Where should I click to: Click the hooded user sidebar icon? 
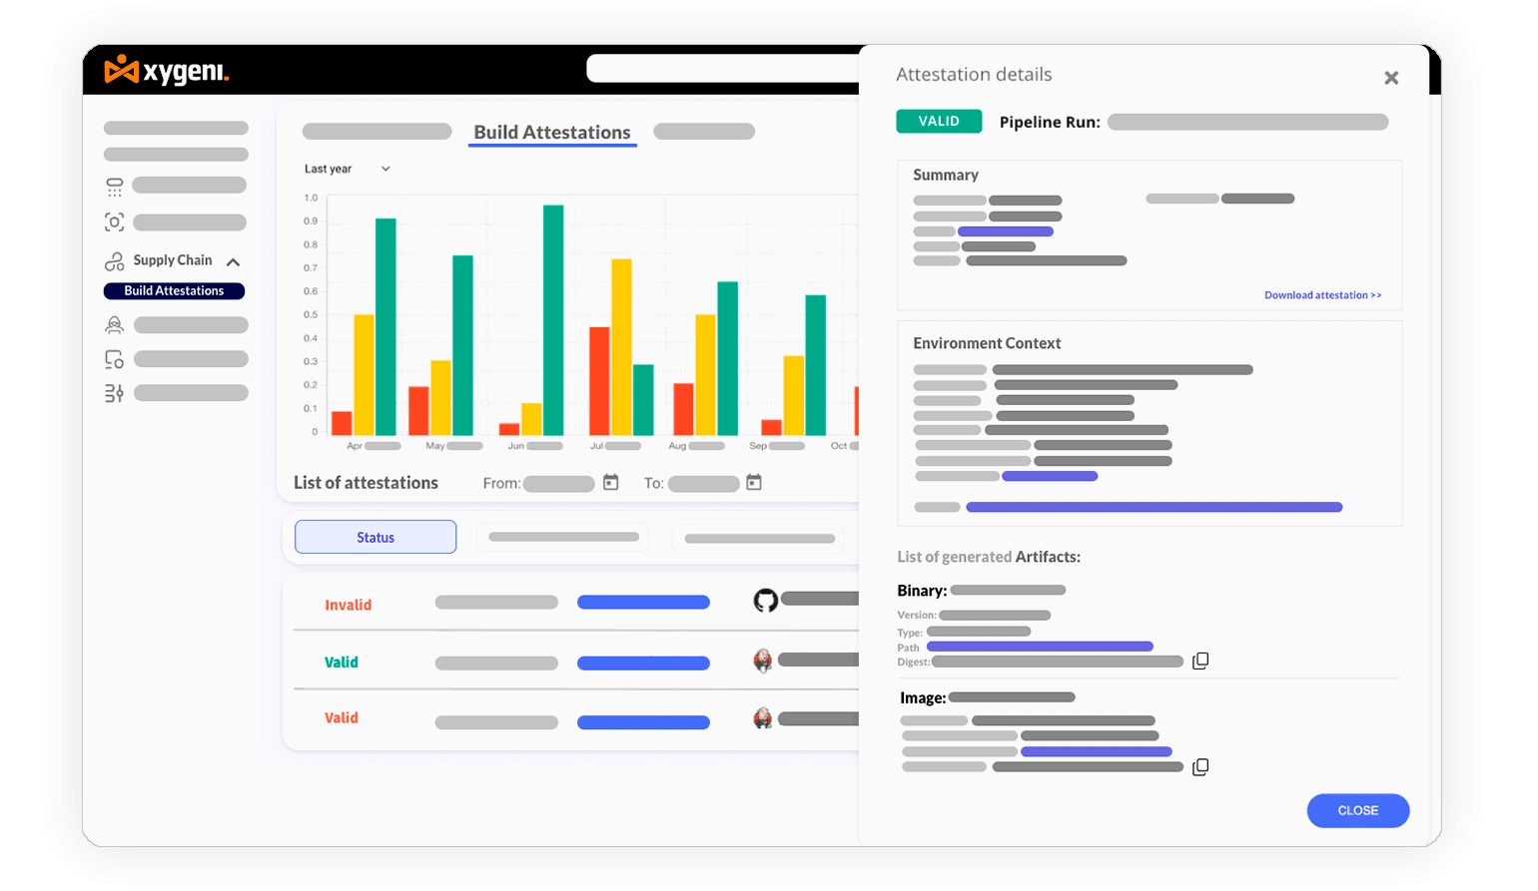[x=114, y=325]
